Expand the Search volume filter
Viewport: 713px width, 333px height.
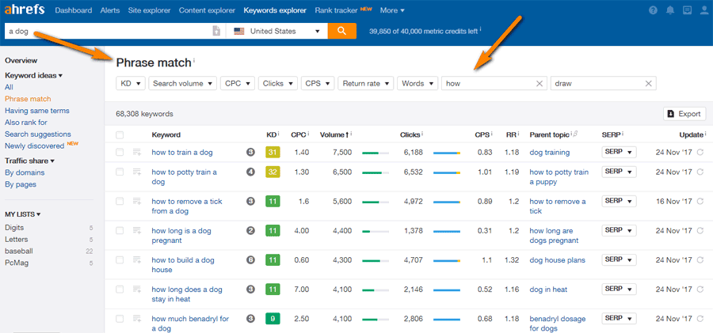coord(183,83)
